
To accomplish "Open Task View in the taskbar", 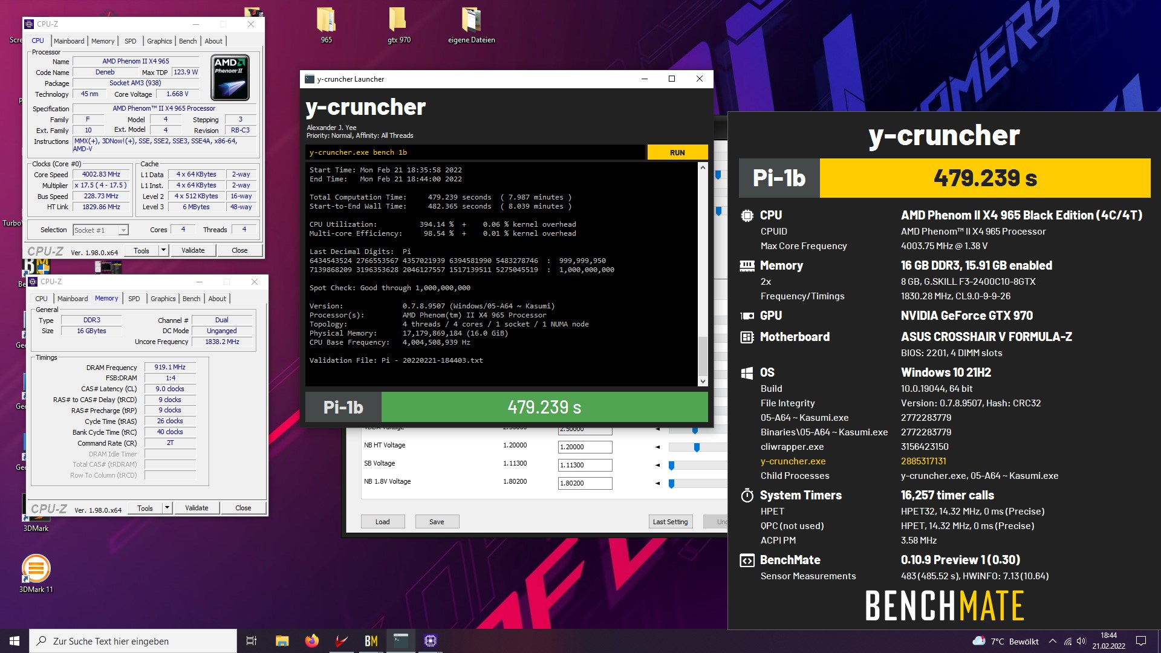I will 252,641.
